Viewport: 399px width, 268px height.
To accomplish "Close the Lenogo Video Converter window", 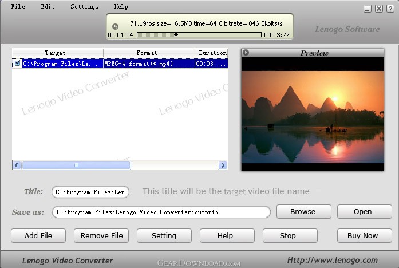I will (390, 9).
